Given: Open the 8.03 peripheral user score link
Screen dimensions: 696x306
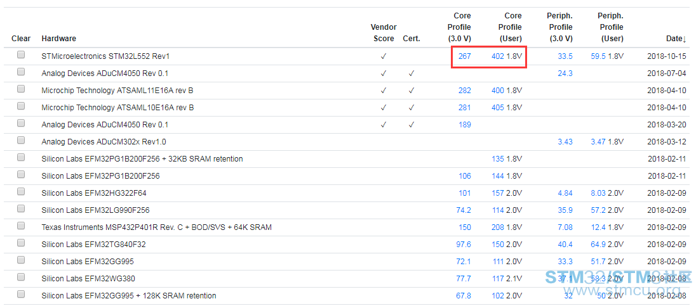Looking at the screenshot, I should [598, 193].
